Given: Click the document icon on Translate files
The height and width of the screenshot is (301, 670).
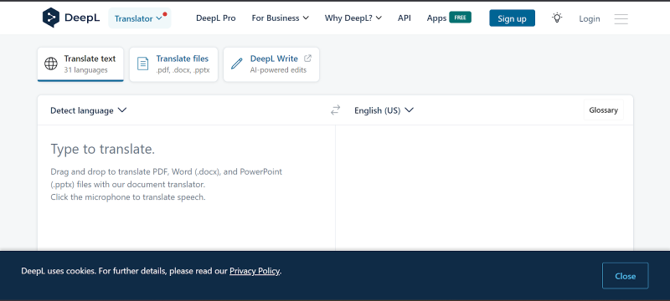Looking at the screenshot, I should [142, 64].
